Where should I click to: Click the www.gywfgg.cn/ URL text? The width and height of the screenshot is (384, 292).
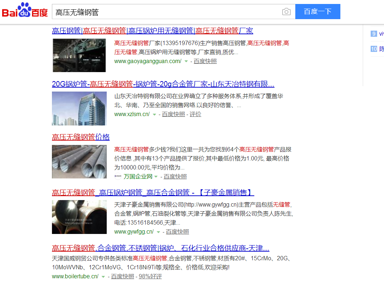134,231
